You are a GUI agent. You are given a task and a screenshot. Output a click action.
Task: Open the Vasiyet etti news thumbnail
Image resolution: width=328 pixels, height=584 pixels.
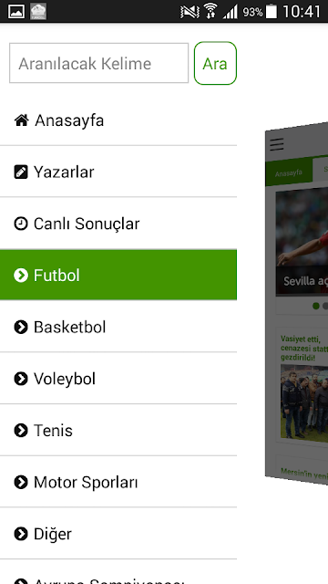pyautogui.click(x=304, y=402)
